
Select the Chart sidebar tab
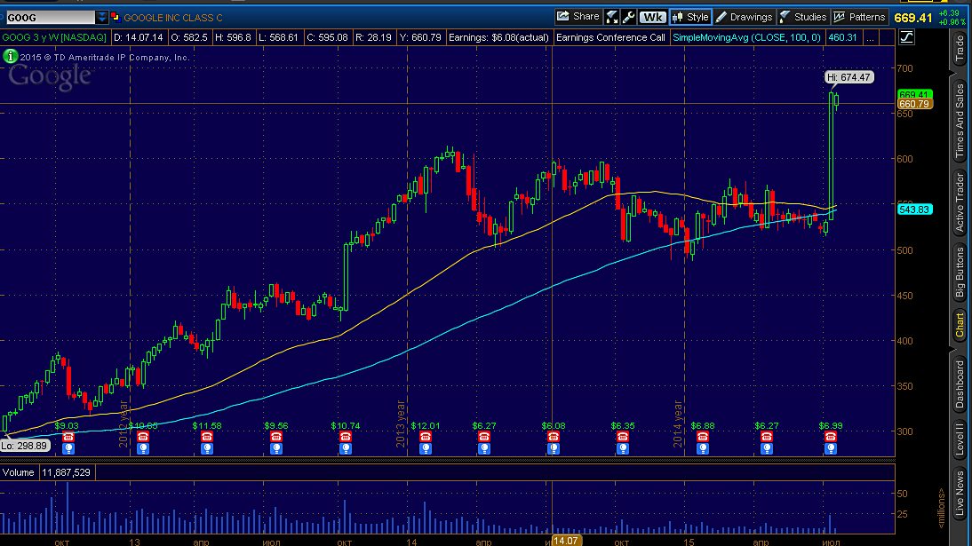tap(960, 326)
